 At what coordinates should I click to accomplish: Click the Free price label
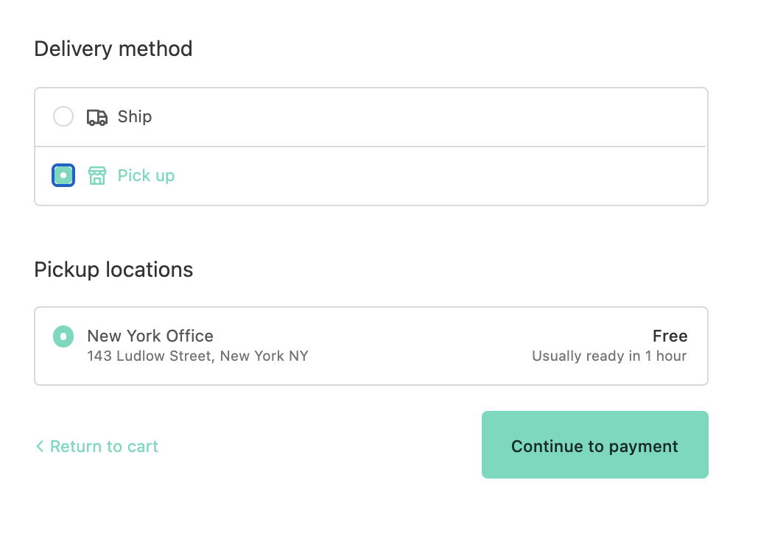(x=670, y=336)
